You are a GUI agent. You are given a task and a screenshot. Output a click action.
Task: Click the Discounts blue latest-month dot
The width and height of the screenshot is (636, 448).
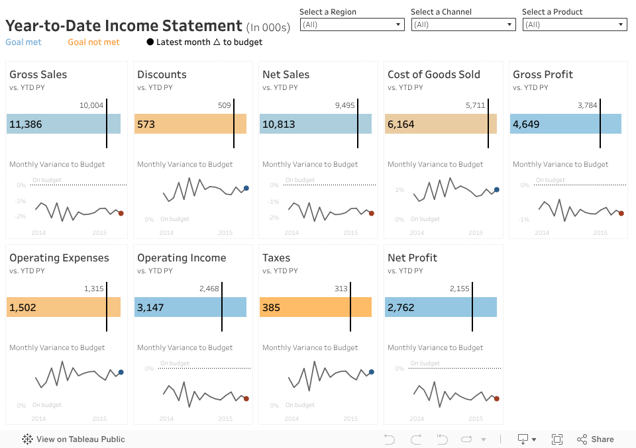[x=246, y=189]
